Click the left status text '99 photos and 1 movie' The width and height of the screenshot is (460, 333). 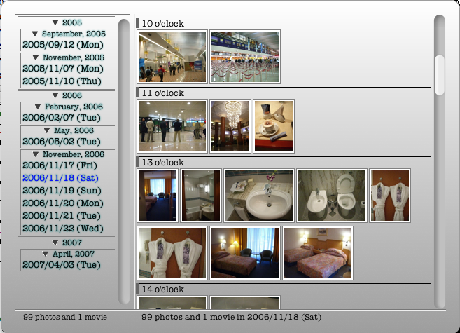(65, 317)
